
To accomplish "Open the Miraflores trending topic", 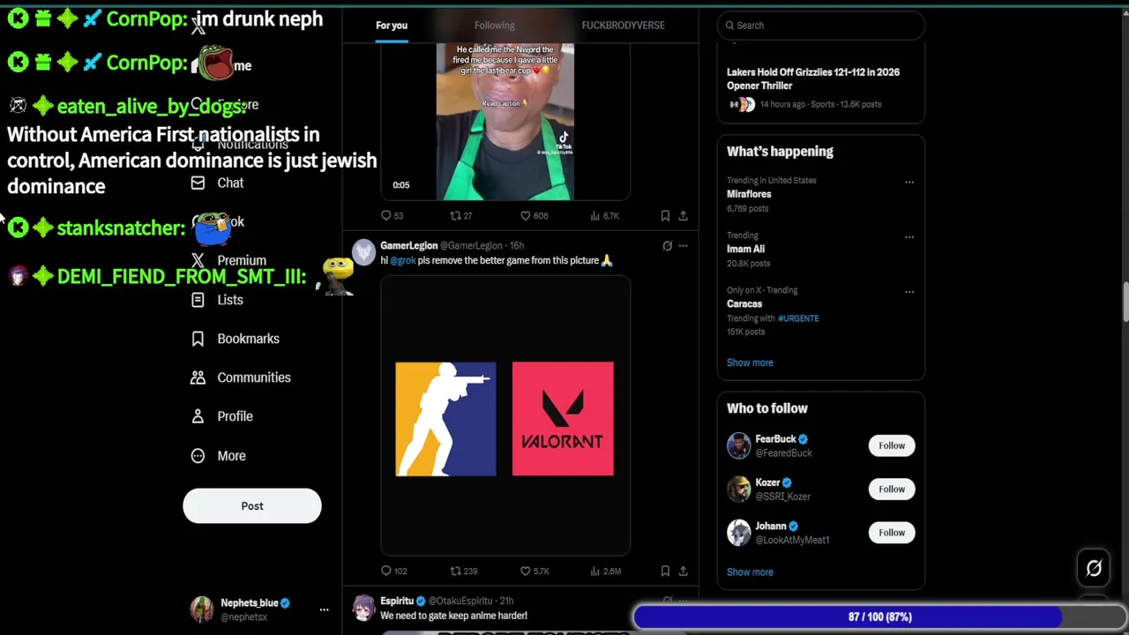I will click(x=749, y=194).
